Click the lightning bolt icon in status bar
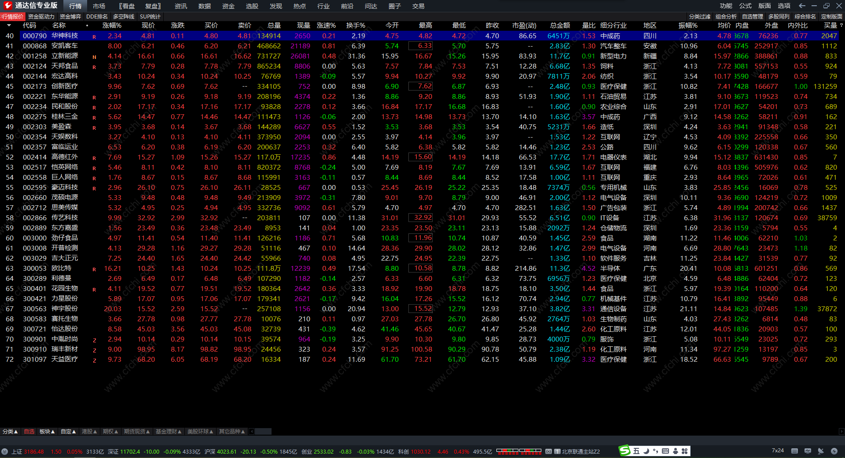The height and width of the screenshot is (458, 845). click(x=834, y=451)
